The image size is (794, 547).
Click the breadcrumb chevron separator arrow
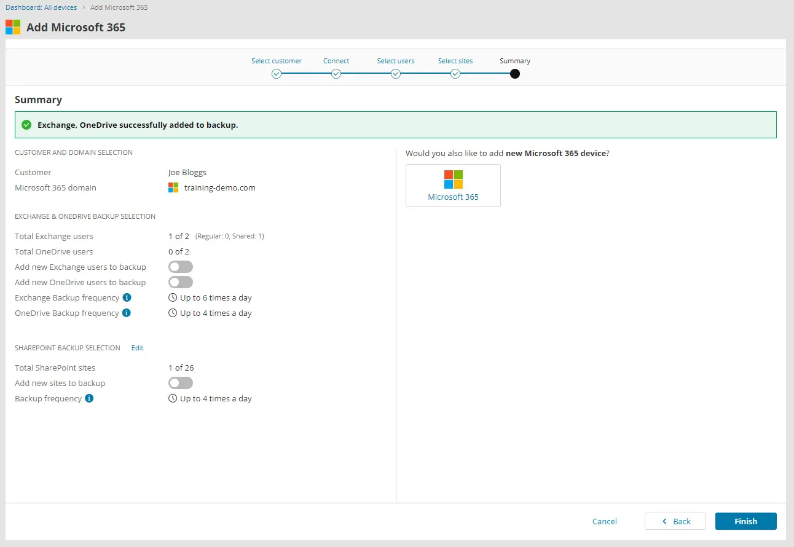pos(84,7)
